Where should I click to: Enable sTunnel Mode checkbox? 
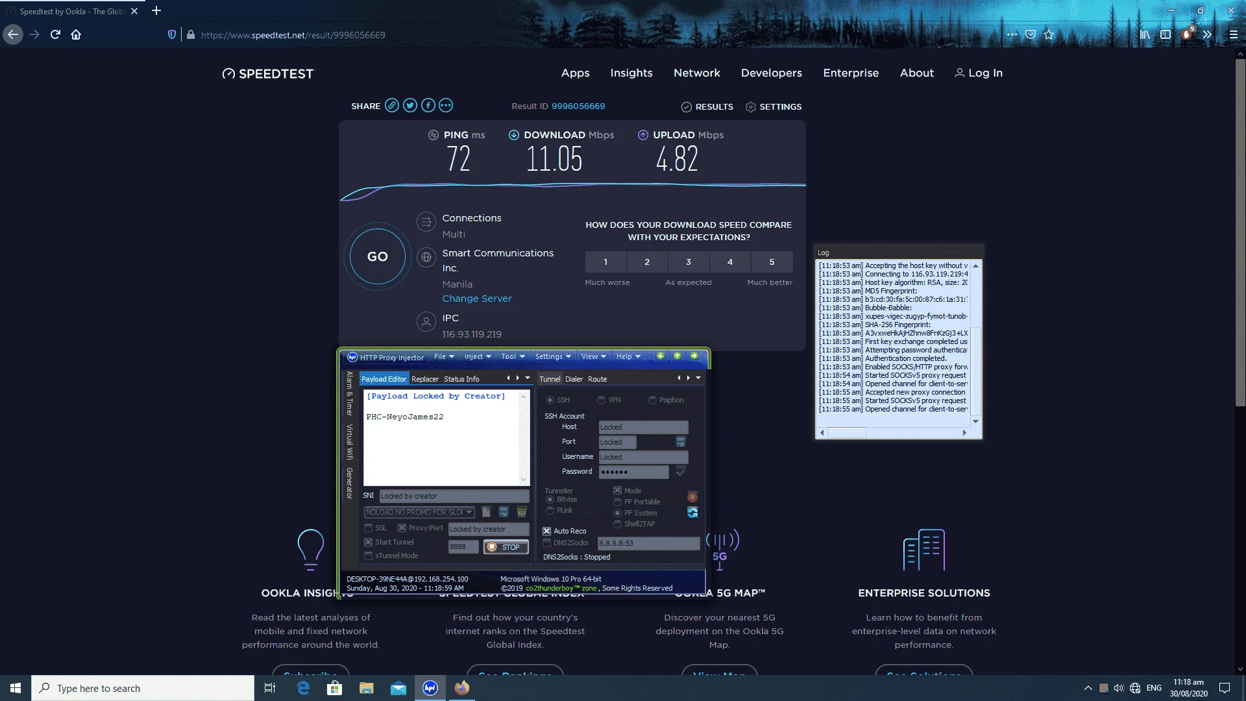(x=369, y=556)
